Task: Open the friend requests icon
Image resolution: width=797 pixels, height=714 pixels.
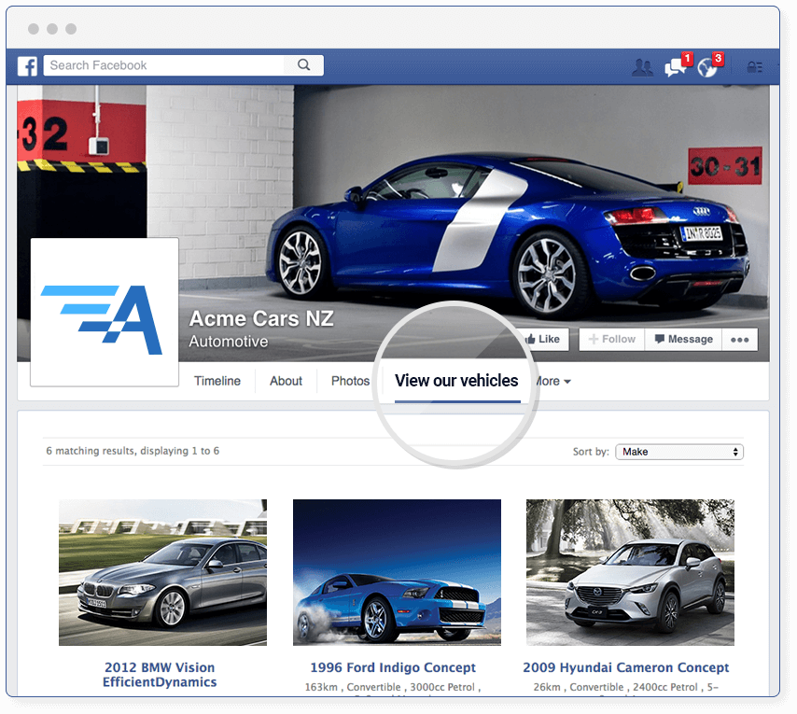Action: (x=642, y=67)
